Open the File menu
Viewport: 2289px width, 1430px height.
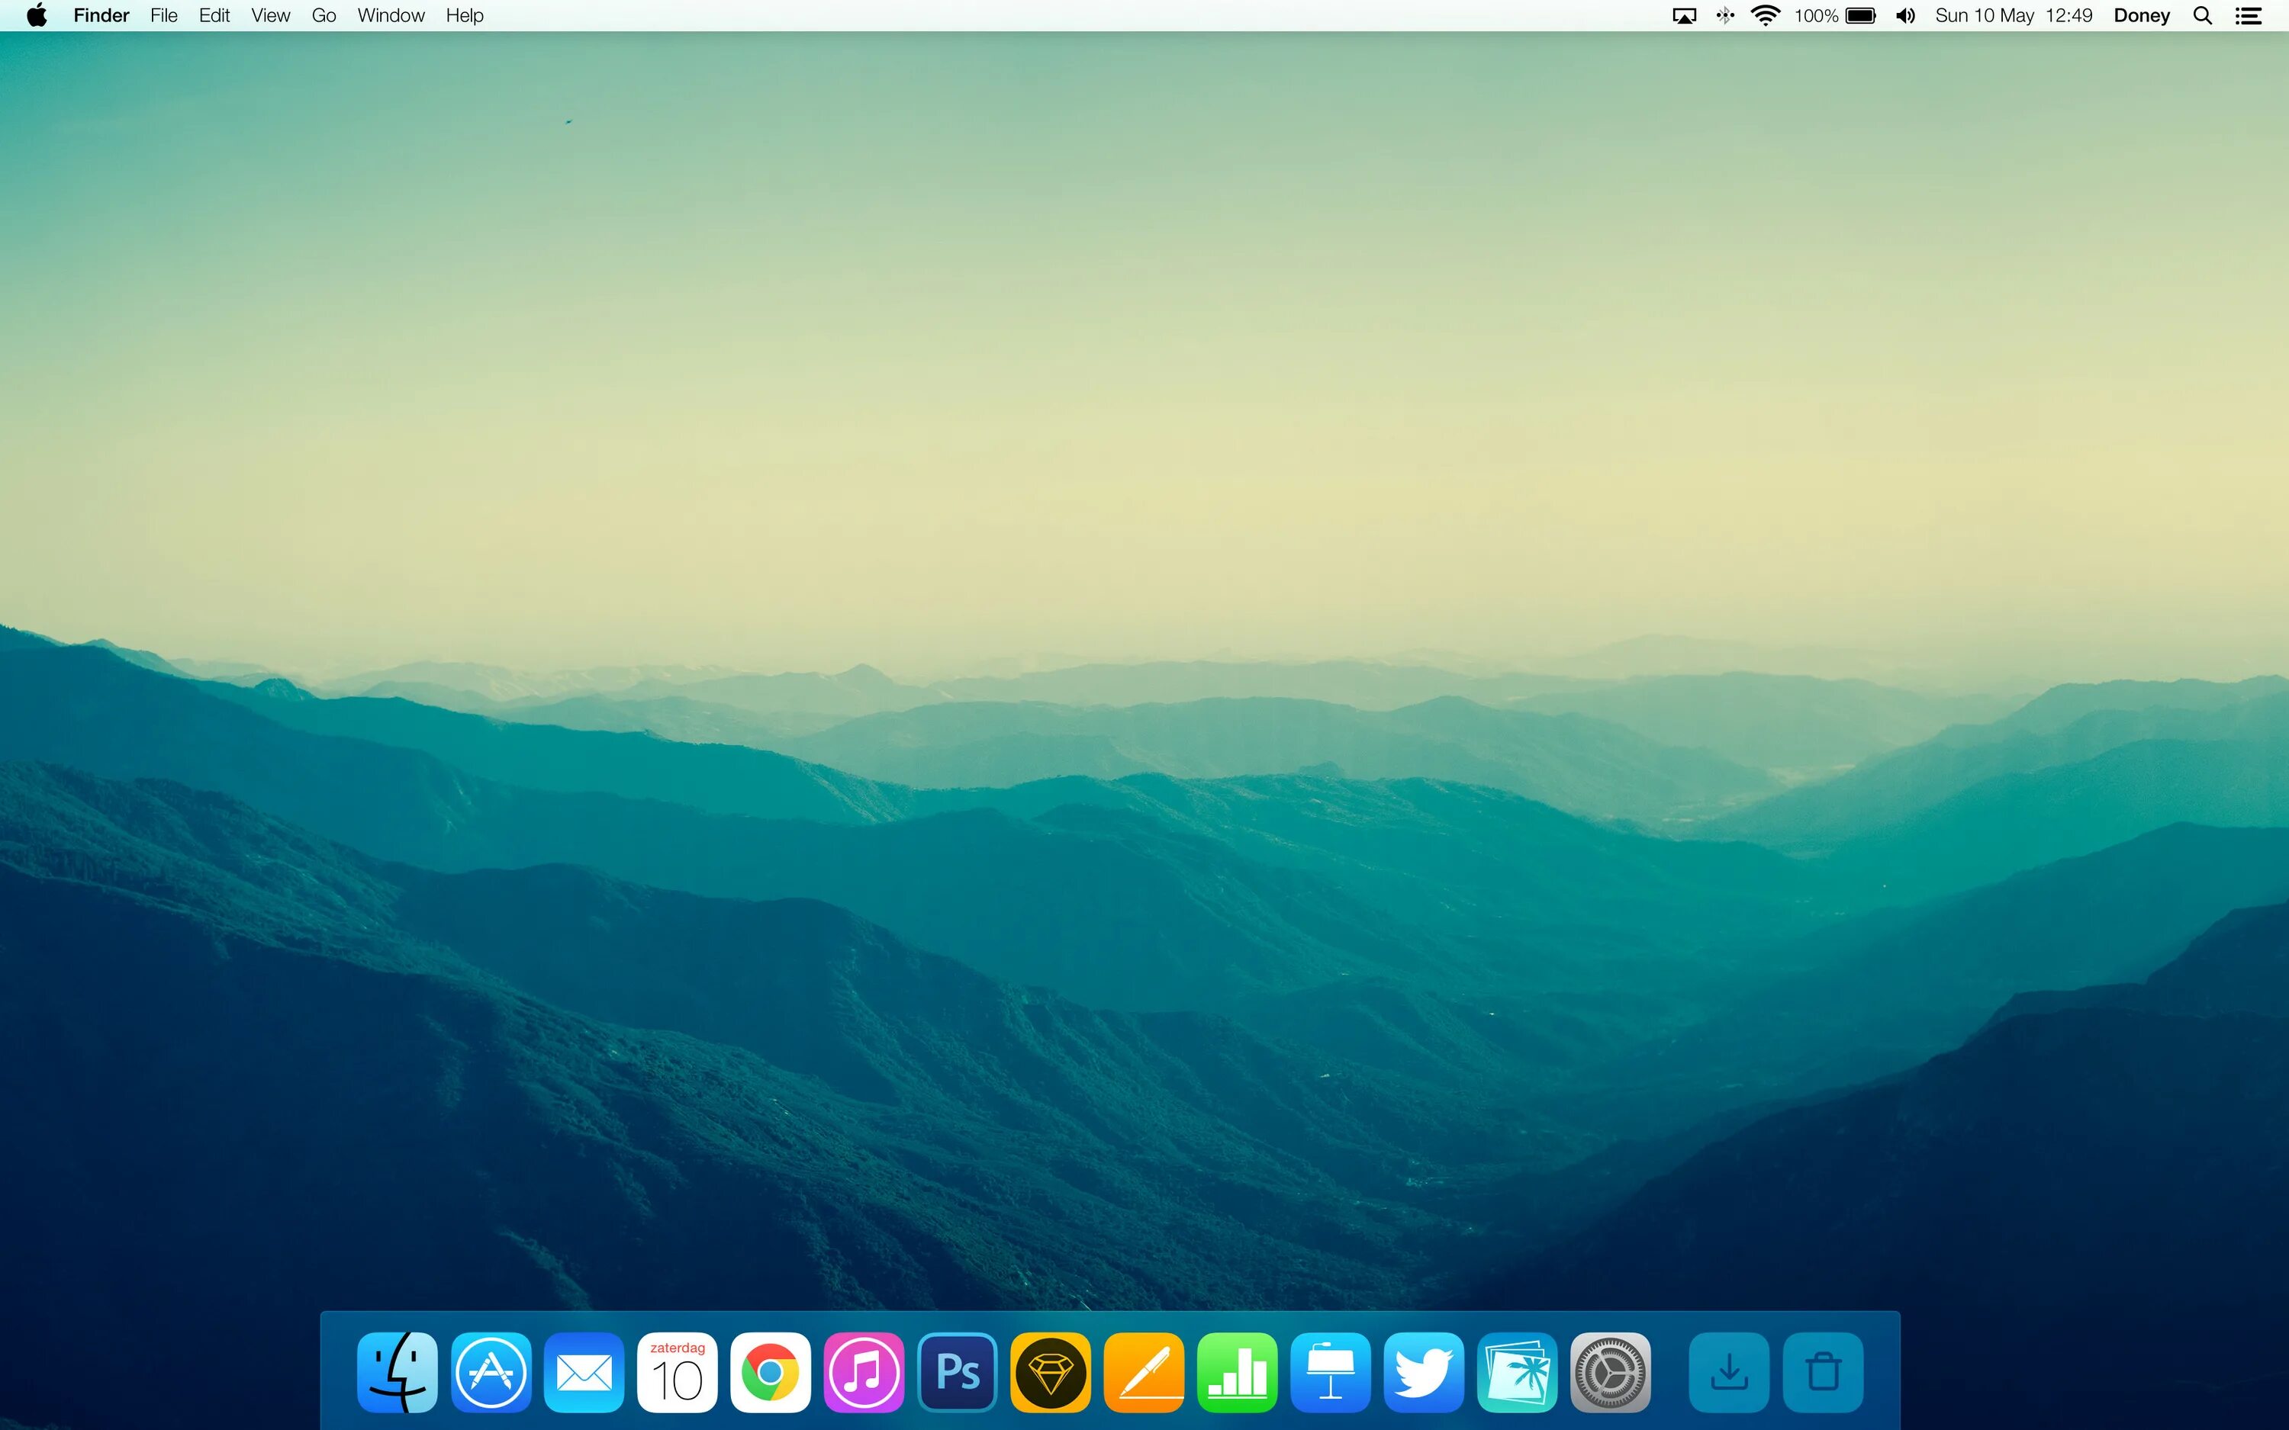coord(163,15)
